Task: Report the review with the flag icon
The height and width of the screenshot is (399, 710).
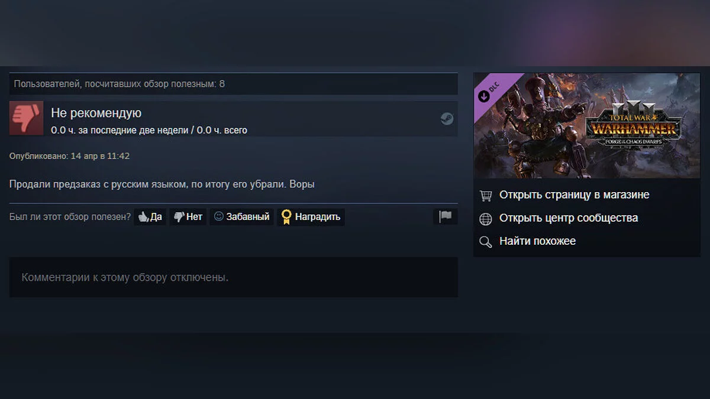Action: 445,216
